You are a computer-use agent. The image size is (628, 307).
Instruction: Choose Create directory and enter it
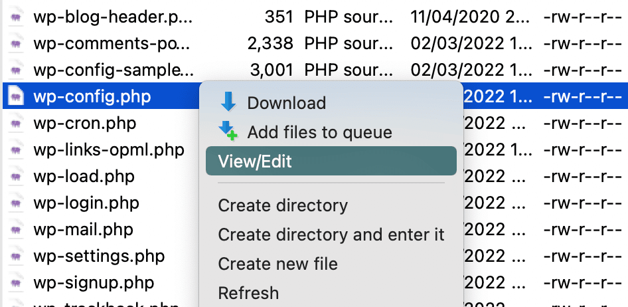(331, 235)
